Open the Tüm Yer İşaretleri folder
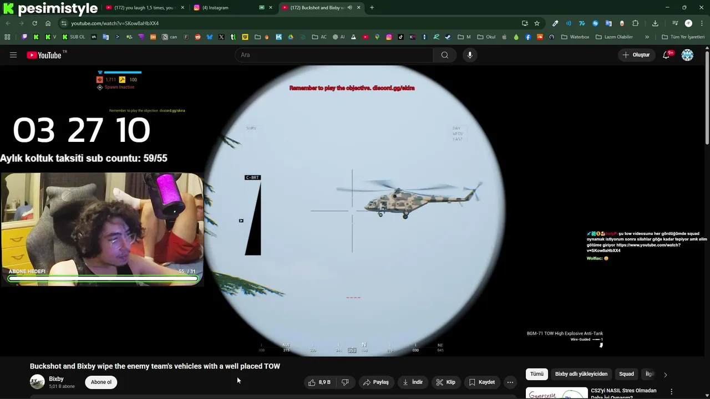 coord(683,37)
